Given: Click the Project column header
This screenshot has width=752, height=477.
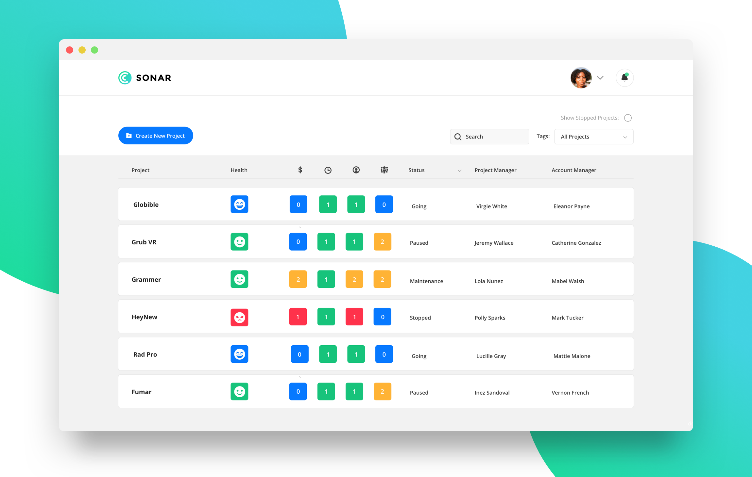Looking at the screenshot, I should [x=140, y=170].
